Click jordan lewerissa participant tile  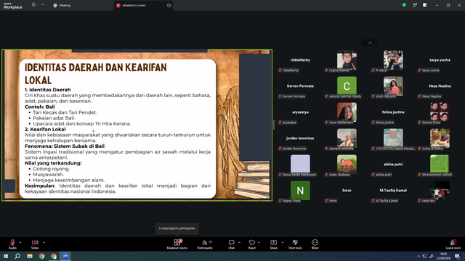pos(300,138)
